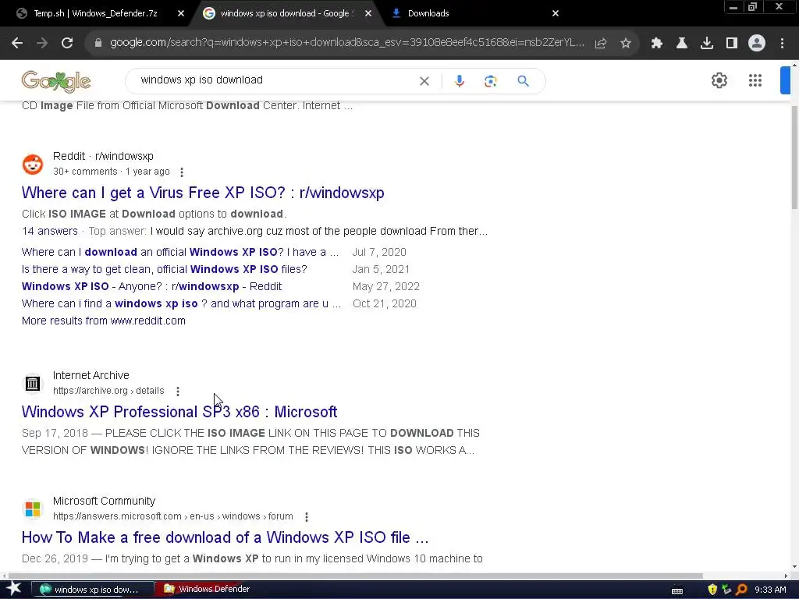Reload the current page
Image resolution: width=799 pixels, height=599 pixels.
click(x=67, y=43)
